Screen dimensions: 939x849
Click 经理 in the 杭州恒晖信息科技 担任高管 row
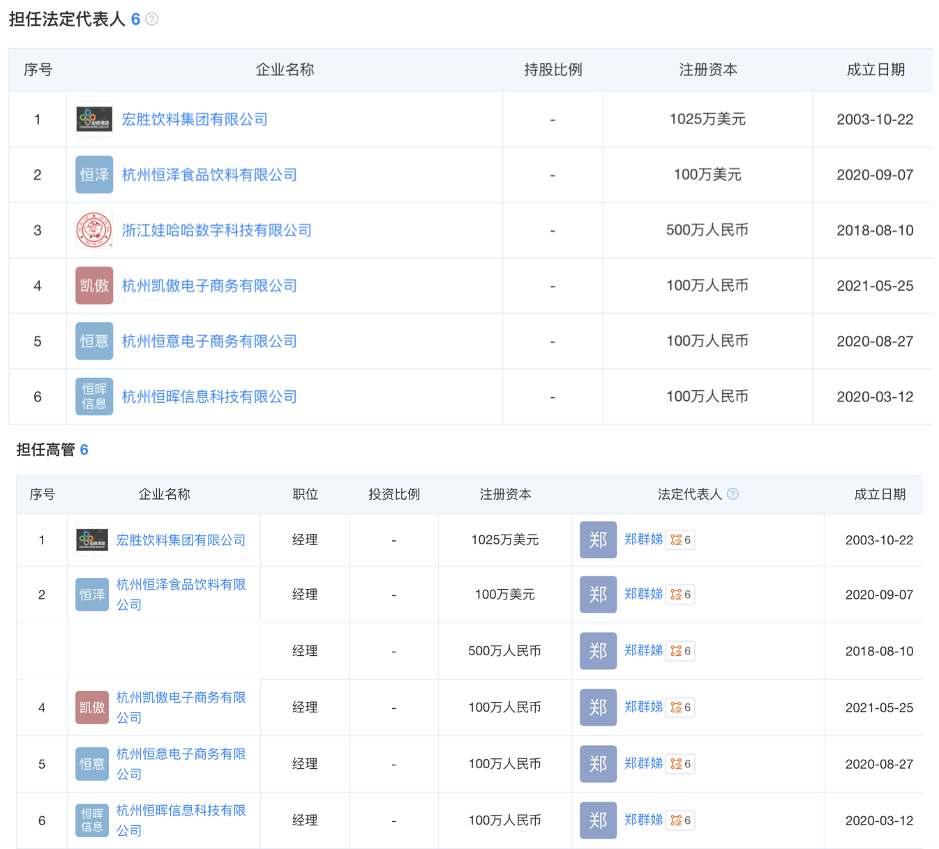[x=305, y=820]
